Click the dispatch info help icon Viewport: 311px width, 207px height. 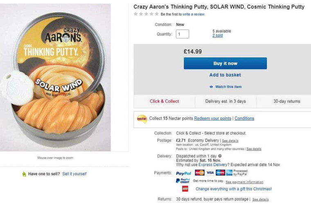[220, 156]
